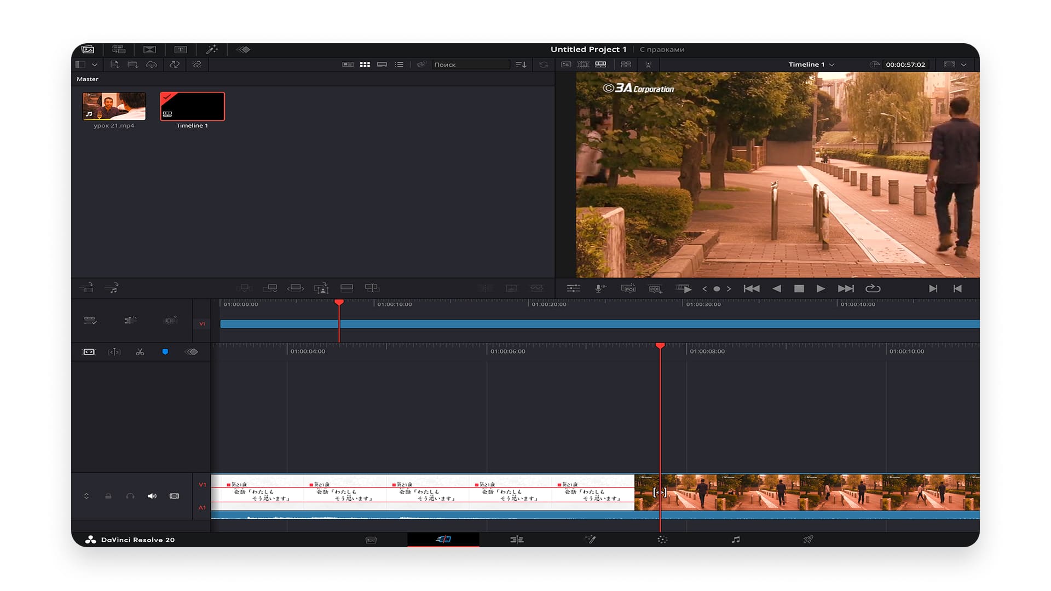Toggle loop playback button

tap(873, 288)
